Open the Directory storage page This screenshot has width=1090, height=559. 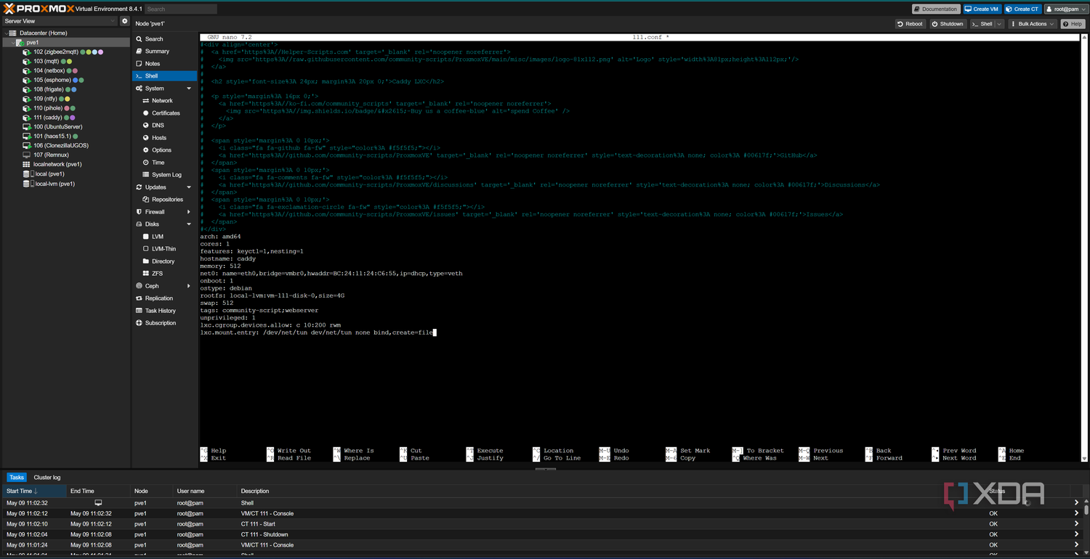(164, 261)
